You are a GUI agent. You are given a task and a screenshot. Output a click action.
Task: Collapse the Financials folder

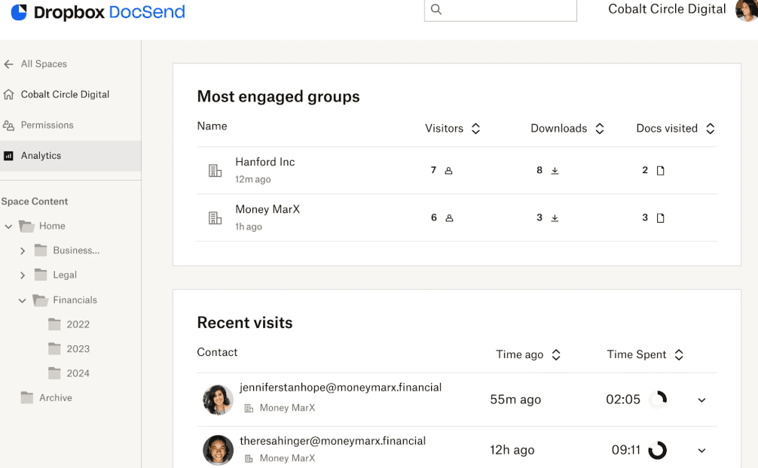(x=23, y=300)
